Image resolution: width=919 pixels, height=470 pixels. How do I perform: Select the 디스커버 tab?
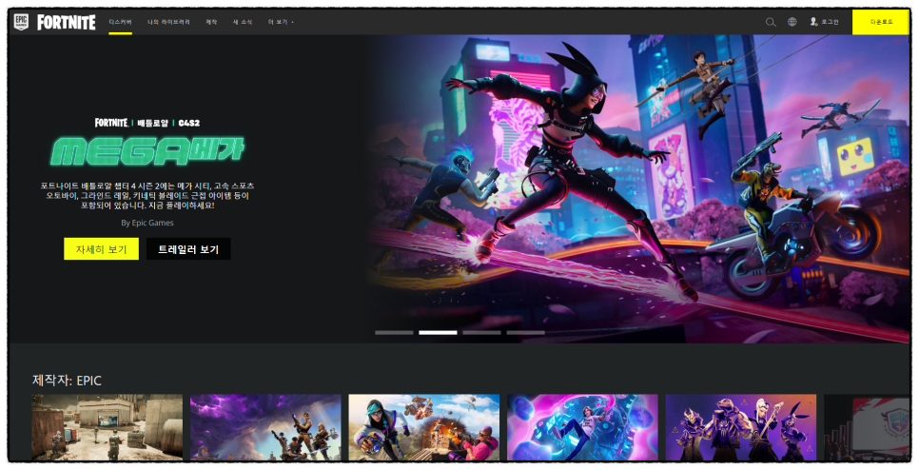[120, 22]
